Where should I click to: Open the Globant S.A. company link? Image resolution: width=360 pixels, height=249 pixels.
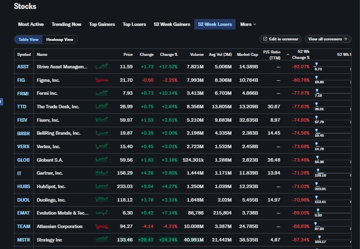[x=50, y=160]
